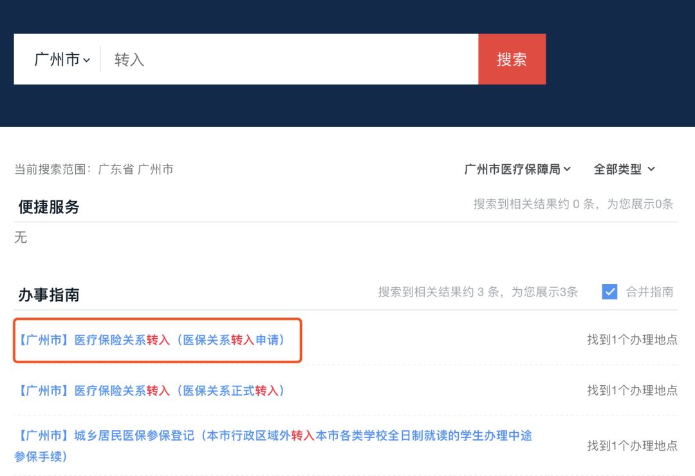Viewport: 695px width, 476px height.
Task: Click 找到1个办理地点 beside 正式转入 entry
Action: pyautogui.click(x=633, y=390)
